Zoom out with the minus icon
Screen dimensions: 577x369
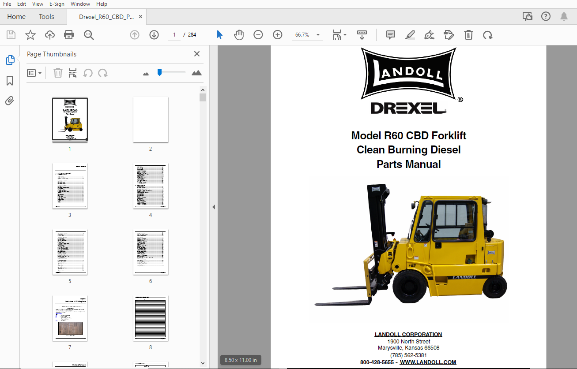[258, 35]
